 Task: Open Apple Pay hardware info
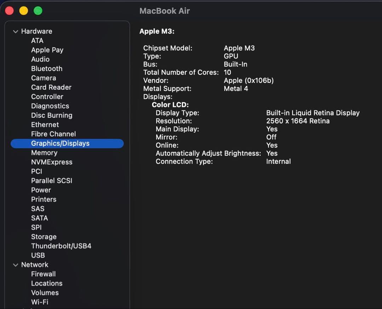47,50
